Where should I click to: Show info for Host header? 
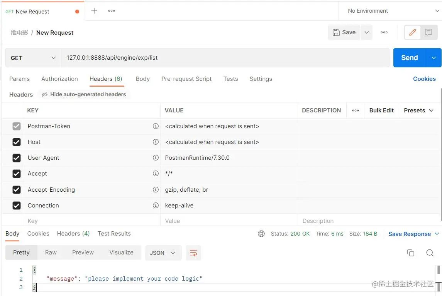[156, 142]
